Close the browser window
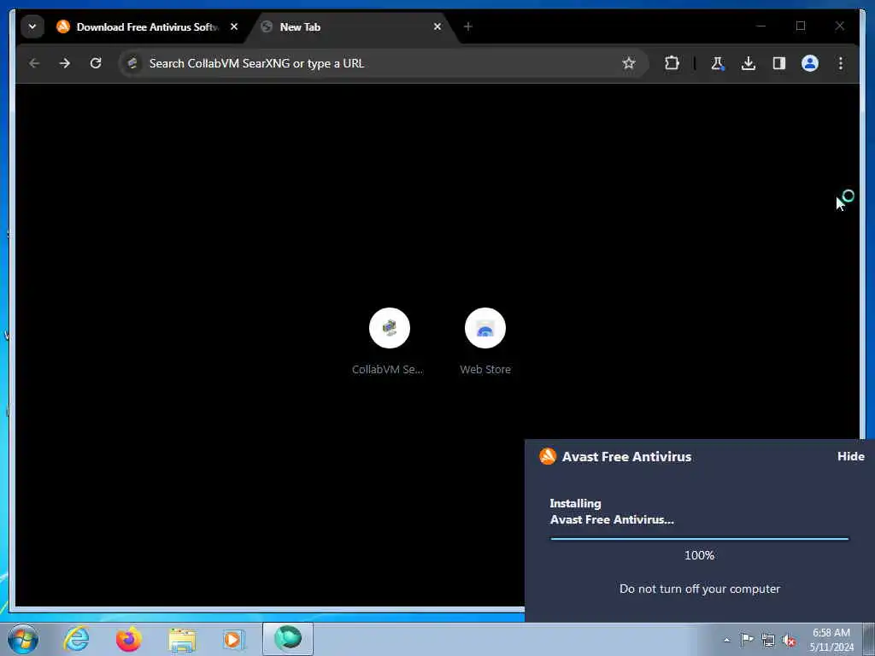This screenshot has height=656, width=875. coord(839,26)
